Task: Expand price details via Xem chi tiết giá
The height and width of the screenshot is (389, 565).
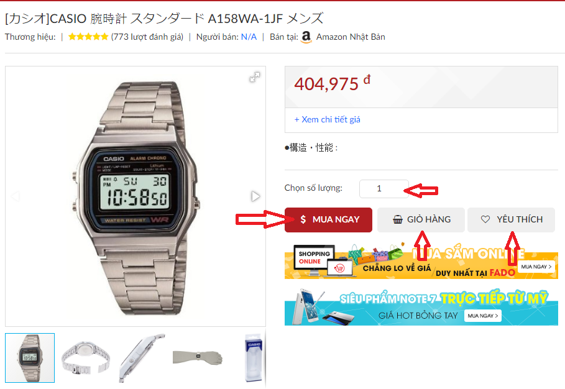Action: 327,119
